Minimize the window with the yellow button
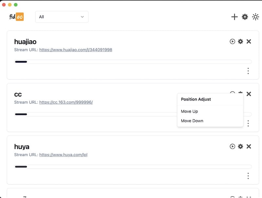Screen dimensions: 262x198 (x=10, y=5)
